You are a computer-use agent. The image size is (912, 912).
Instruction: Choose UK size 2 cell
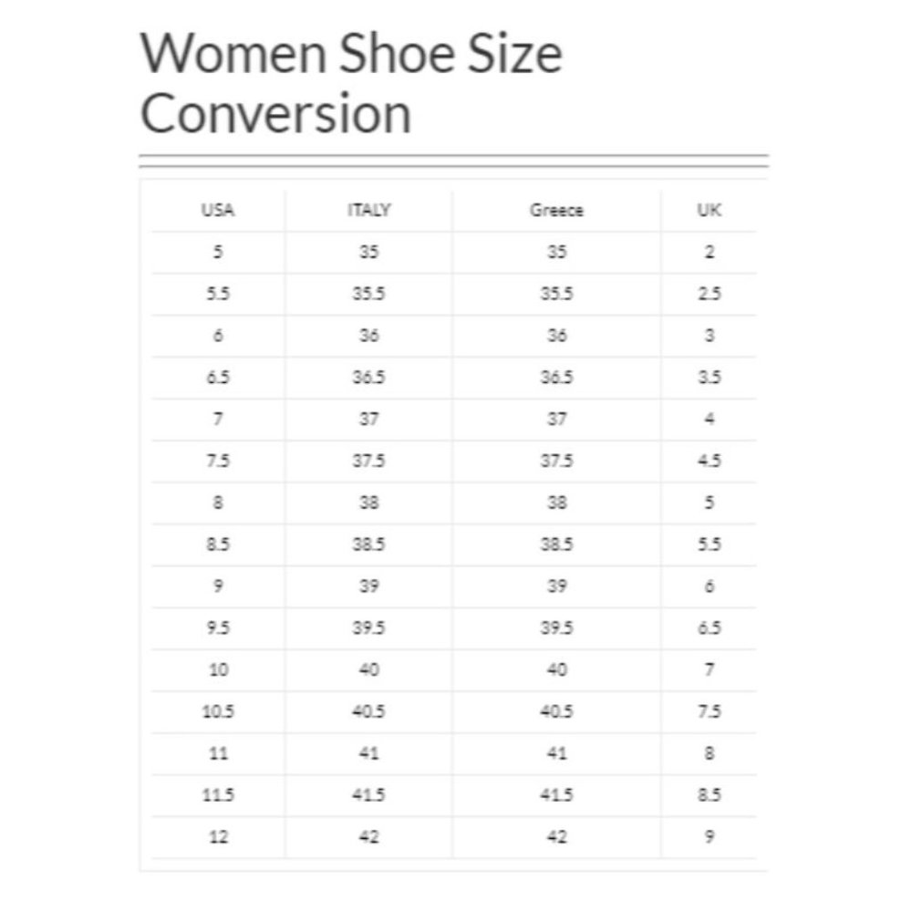pyautogui.click(x=710, y=253)
